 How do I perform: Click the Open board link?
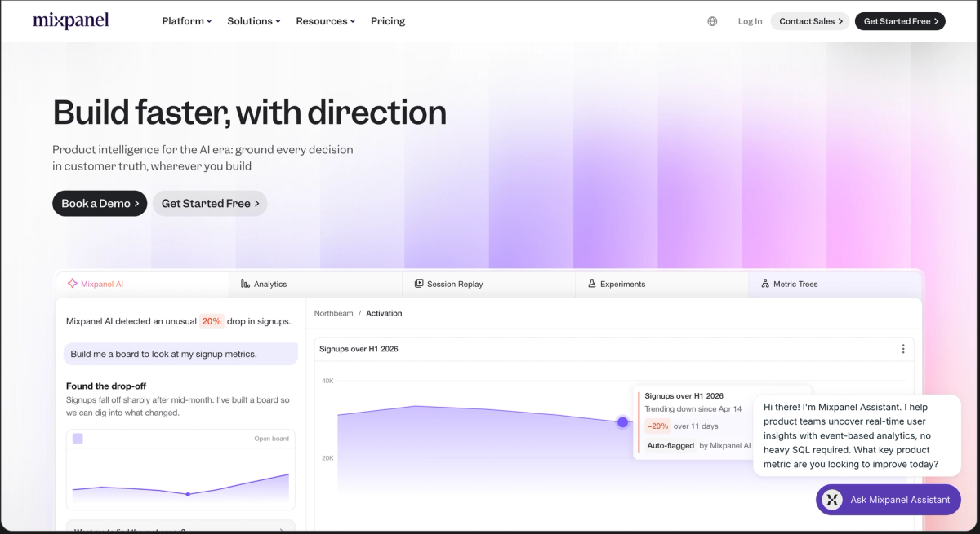point(271,439)
